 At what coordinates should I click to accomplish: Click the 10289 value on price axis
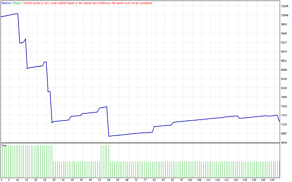285,6
